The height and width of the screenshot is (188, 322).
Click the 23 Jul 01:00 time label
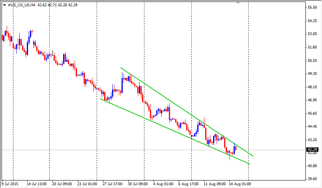pyautogui.click(x=87, y=184)
